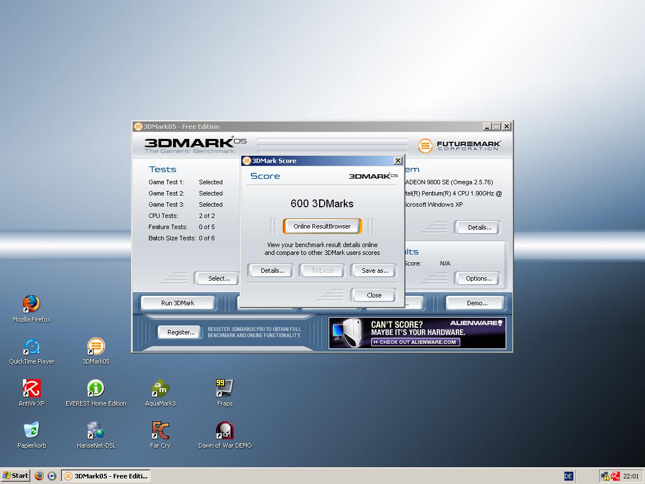Click the CPU Tests 2 of 2 value
The height and width of the screenshot is (484, 645).
[x=207, y=216]
